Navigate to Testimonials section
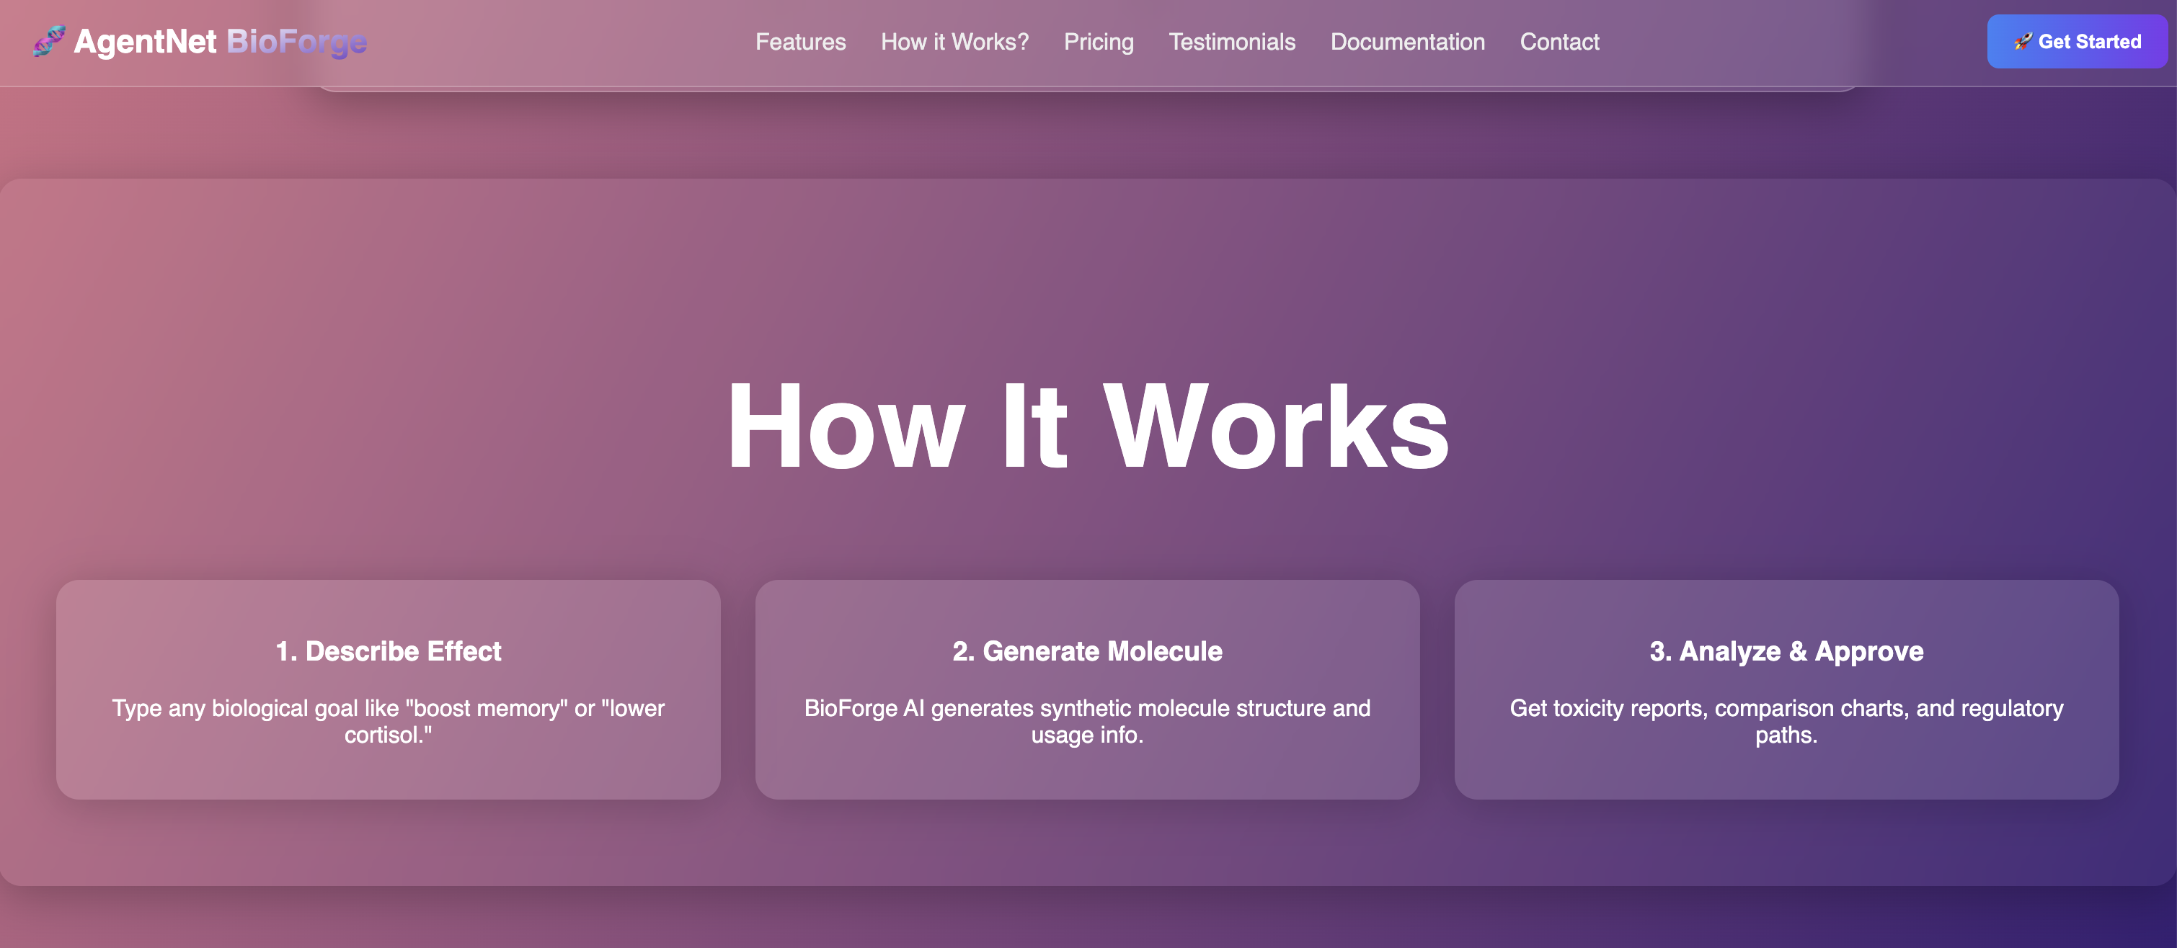Viewport: 2177px width, 948px height. 1231,41
